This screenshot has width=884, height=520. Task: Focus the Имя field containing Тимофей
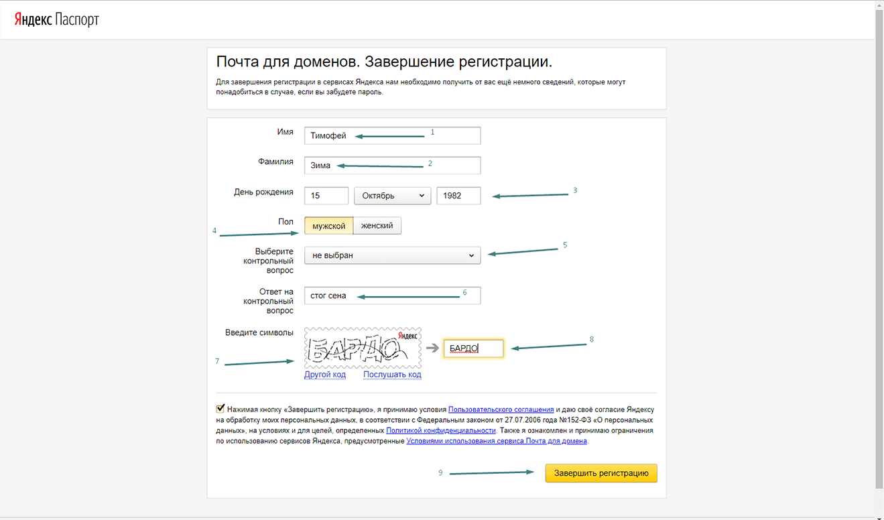(x=392, y=135)
